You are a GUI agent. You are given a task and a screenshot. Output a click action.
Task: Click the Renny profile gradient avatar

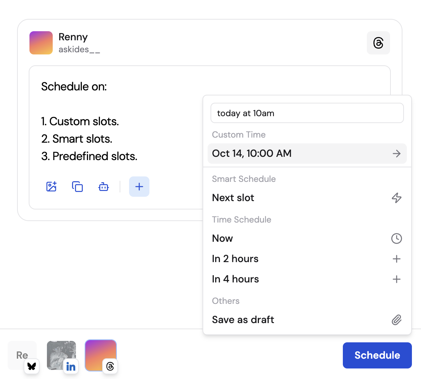41,43
